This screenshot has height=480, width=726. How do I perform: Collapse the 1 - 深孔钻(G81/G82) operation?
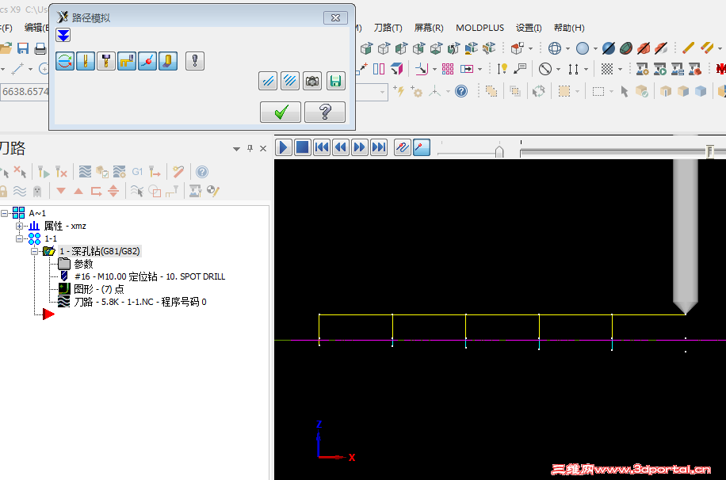(x=34, y=251)
